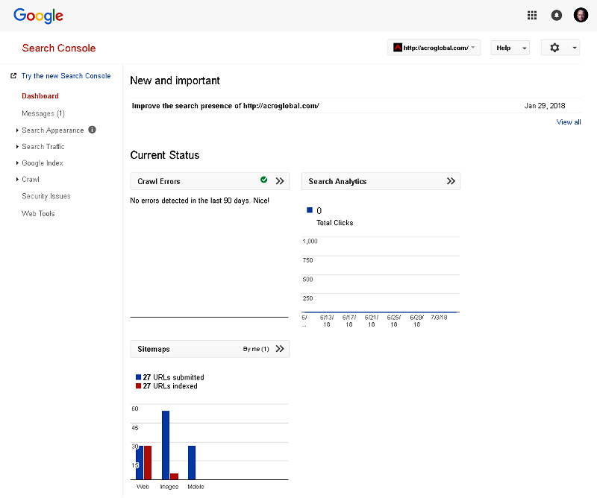The height and width of the screenshot is (498, 597).
Task: Open Security Issues in the sidebar
Action: [x=46, y=196]
